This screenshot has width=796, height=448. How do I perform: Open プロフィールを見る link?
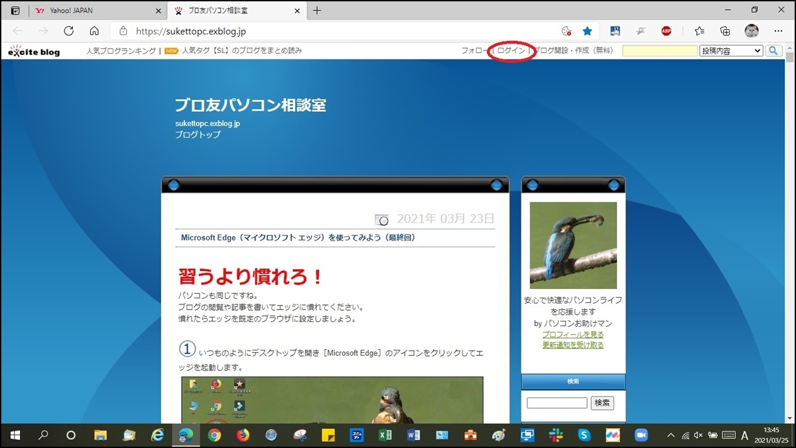tap(573, 335)
